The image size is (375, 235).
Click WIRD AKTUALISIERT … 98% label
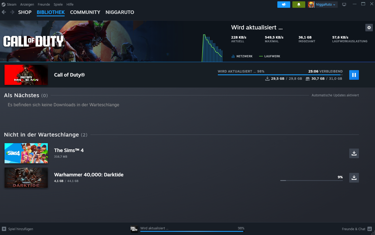[241, 71]
